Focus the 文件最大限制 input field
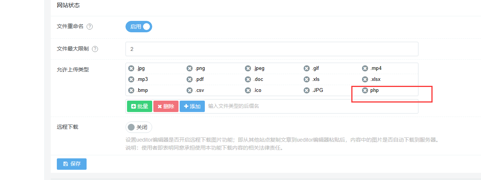The image size is (481, 180). (272, 49)
